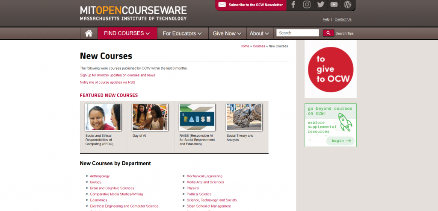Open Brain and Cognitive Sciences link
Image resolution: width=438 pixels, height=211 pixels.
click(x=112, y=188)
